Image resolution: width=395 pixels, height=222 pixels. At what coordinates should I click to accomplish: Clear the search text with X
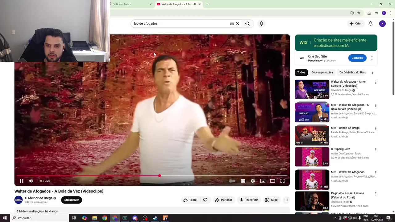238,24
